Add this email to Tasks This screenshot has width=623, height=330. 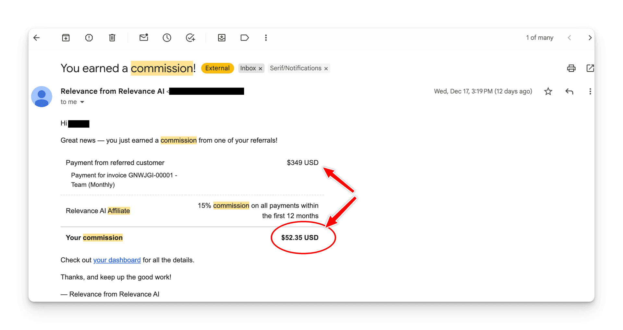click(190, 38)
